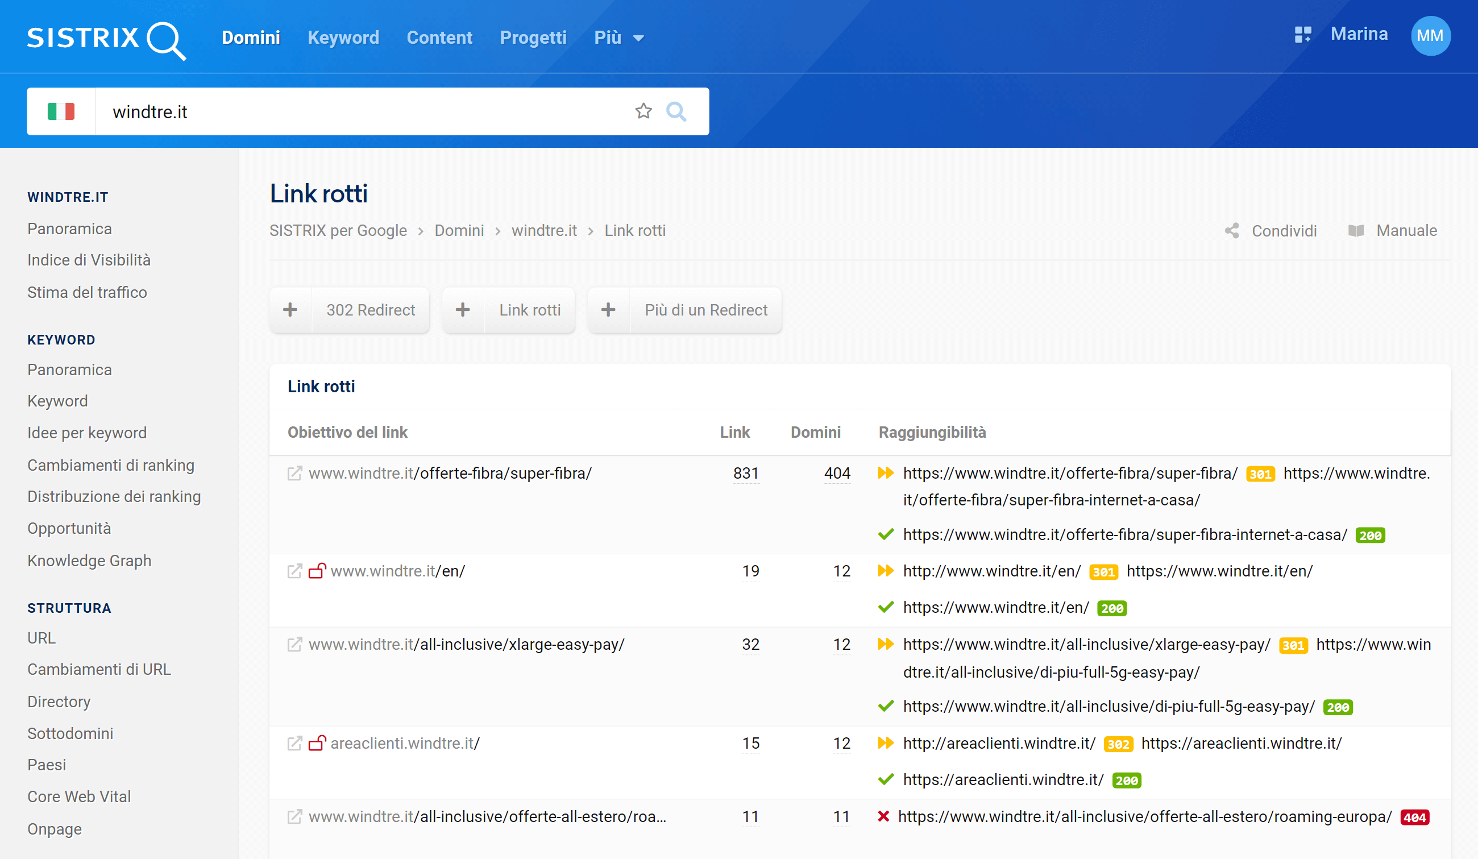Open www.windtre.it/all-inclusive/xlarge-easy-pay/ target link
This screenshot has height=859, width=1478.
(x=467, y=645)
